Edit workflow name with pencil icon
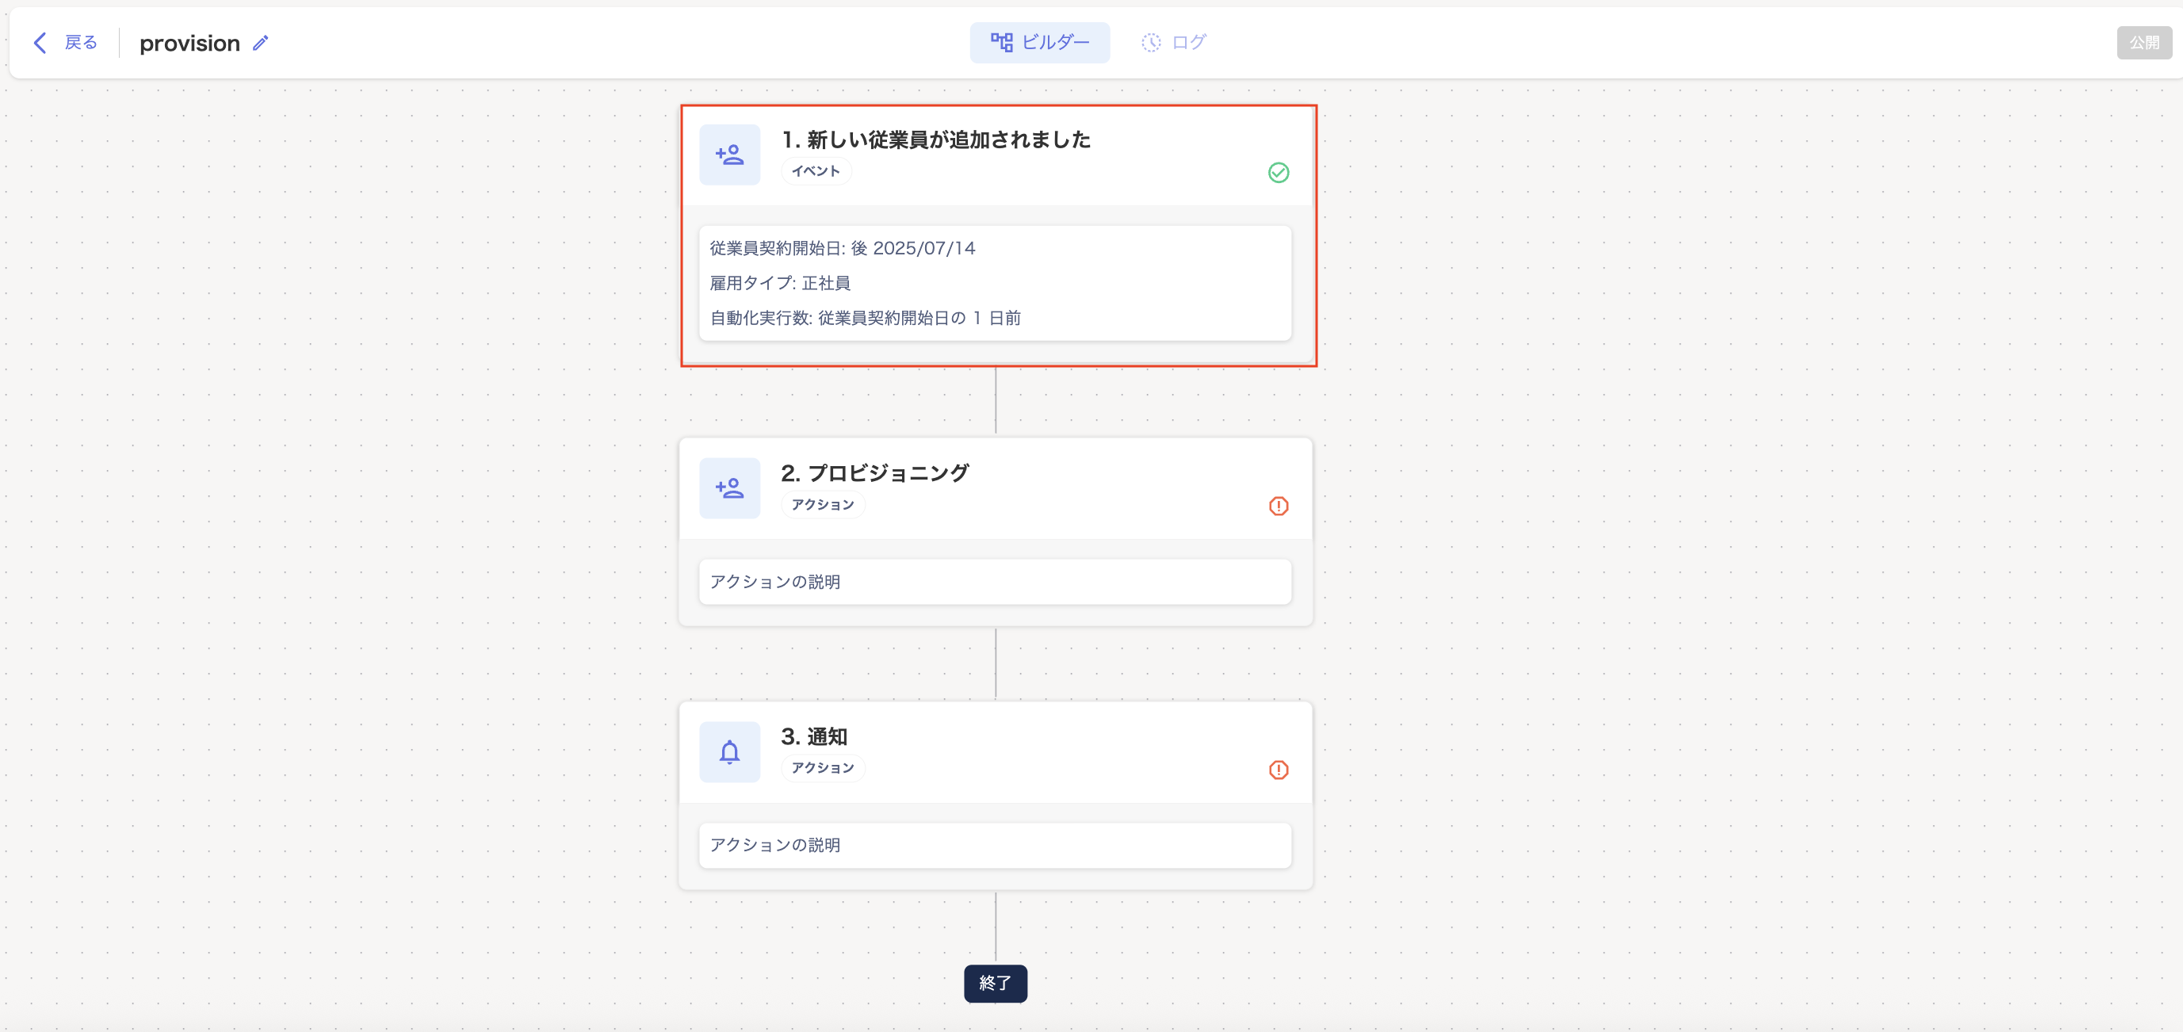 (261, 42)
